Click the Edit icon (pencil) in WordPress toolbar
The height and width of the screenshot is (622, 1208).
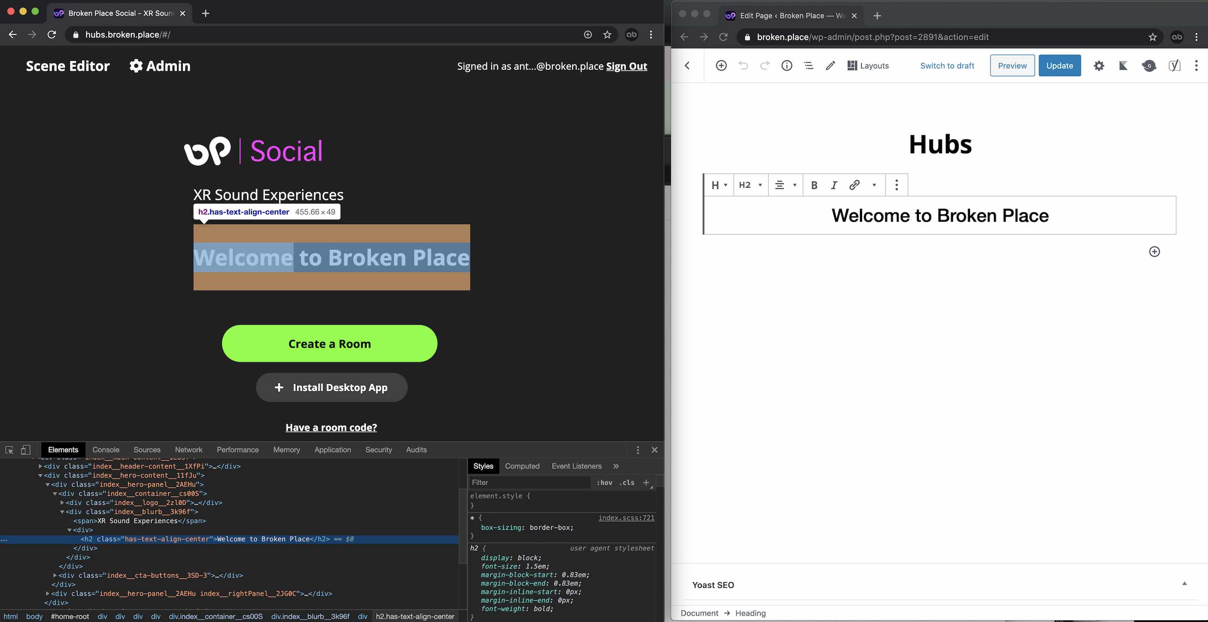pyautogui.click(x=830, y=65)
